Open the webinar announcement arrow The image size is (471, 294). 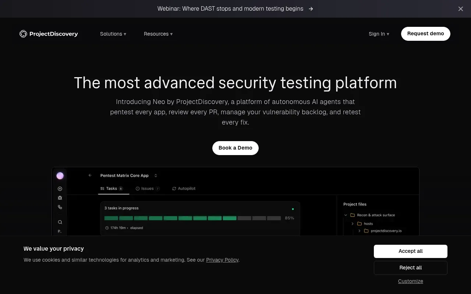[311, 9]
